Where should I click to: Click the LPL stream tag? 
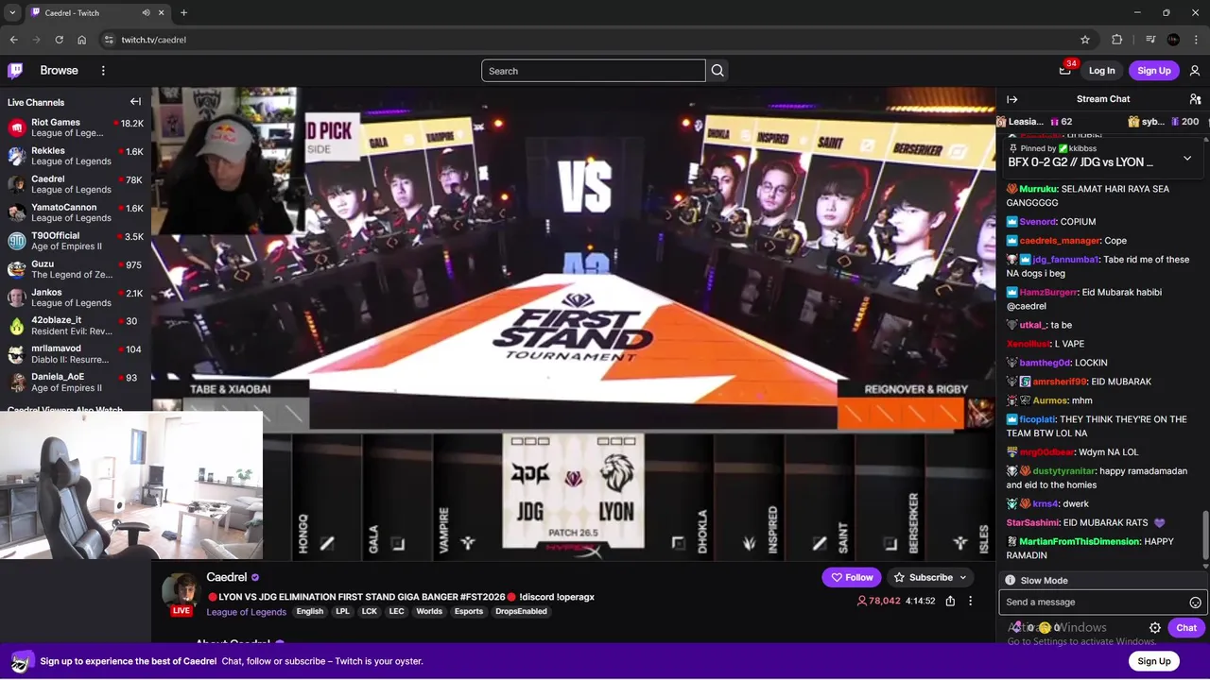(342, 612)
